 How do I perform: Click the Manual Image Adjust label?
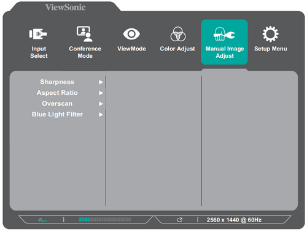coord(225,52)
